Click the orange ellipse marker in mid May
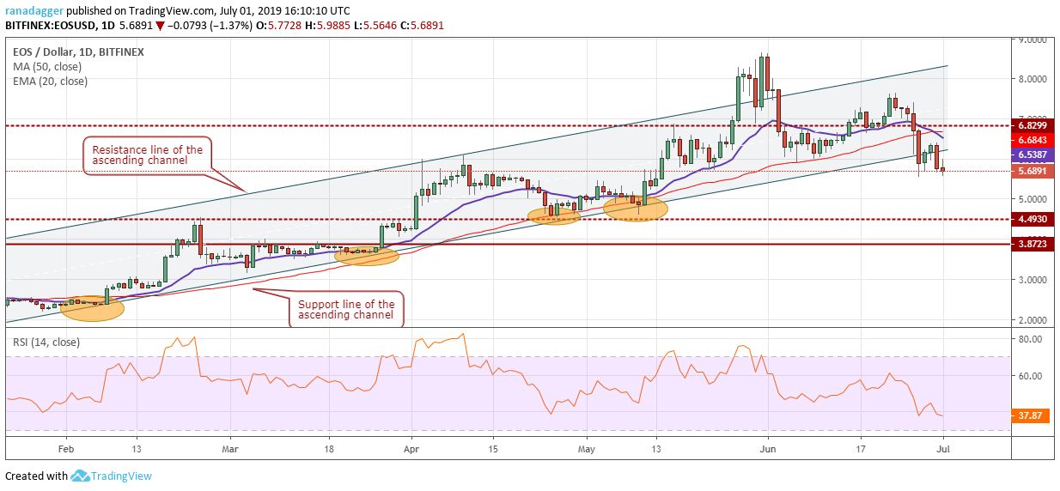Viewport: 1060px width, 491px height. (x=635, y=207)
